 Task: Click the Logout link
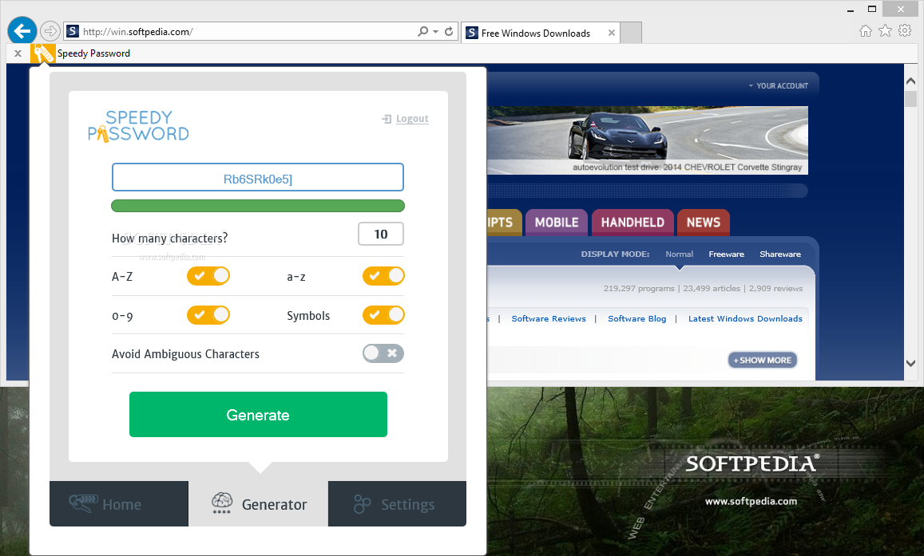point(412,119)
